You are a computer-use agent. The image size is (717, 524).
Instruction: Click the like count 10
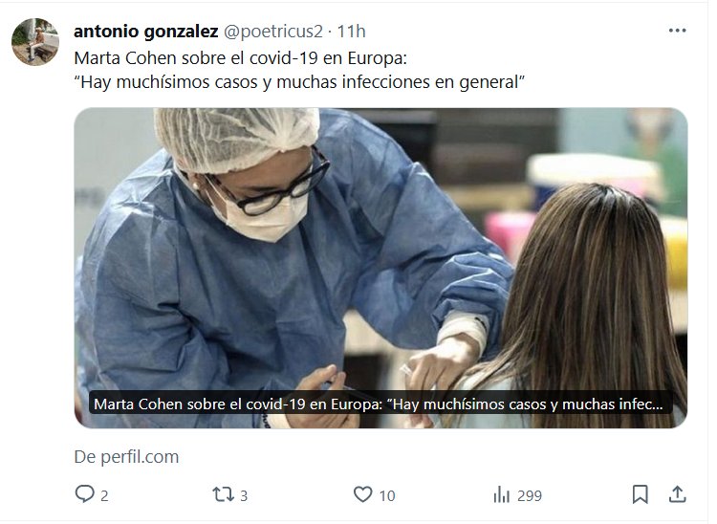click(x=387, y=495)
